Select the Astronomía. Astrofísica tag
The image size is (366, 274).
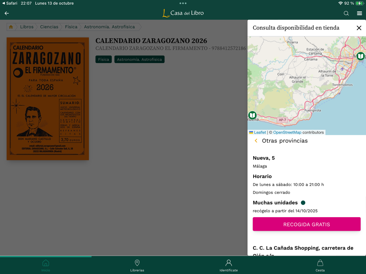139,59
